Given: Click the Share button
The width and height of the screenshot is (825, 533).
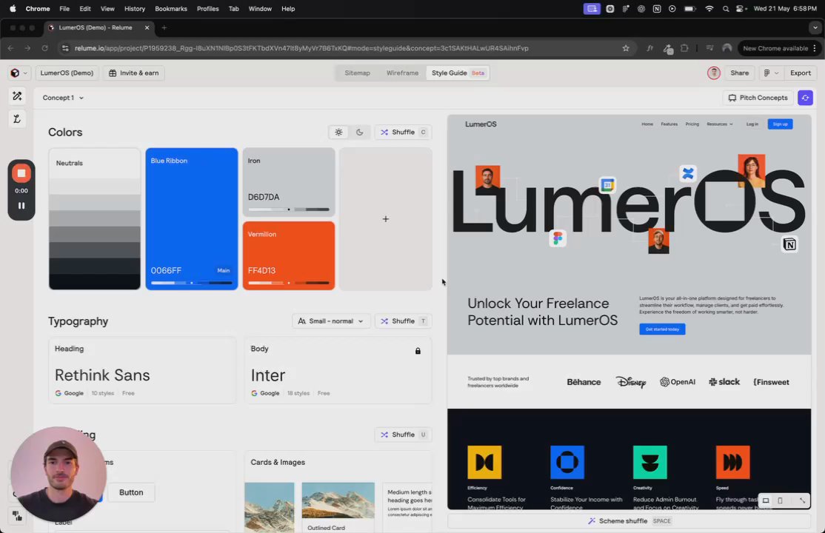Looking at the screenshot, I should pos(739,73).
